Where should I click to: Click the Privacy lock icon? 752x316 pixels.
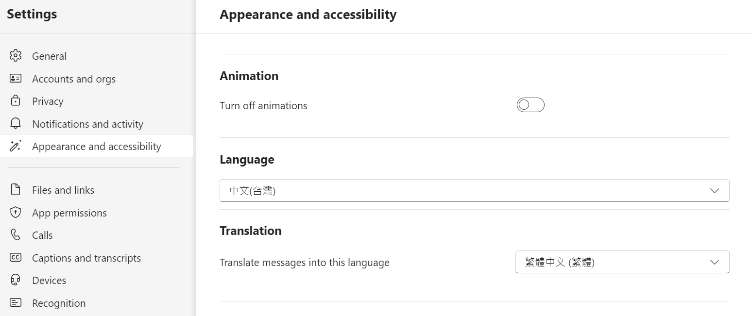tap(16, 101)
